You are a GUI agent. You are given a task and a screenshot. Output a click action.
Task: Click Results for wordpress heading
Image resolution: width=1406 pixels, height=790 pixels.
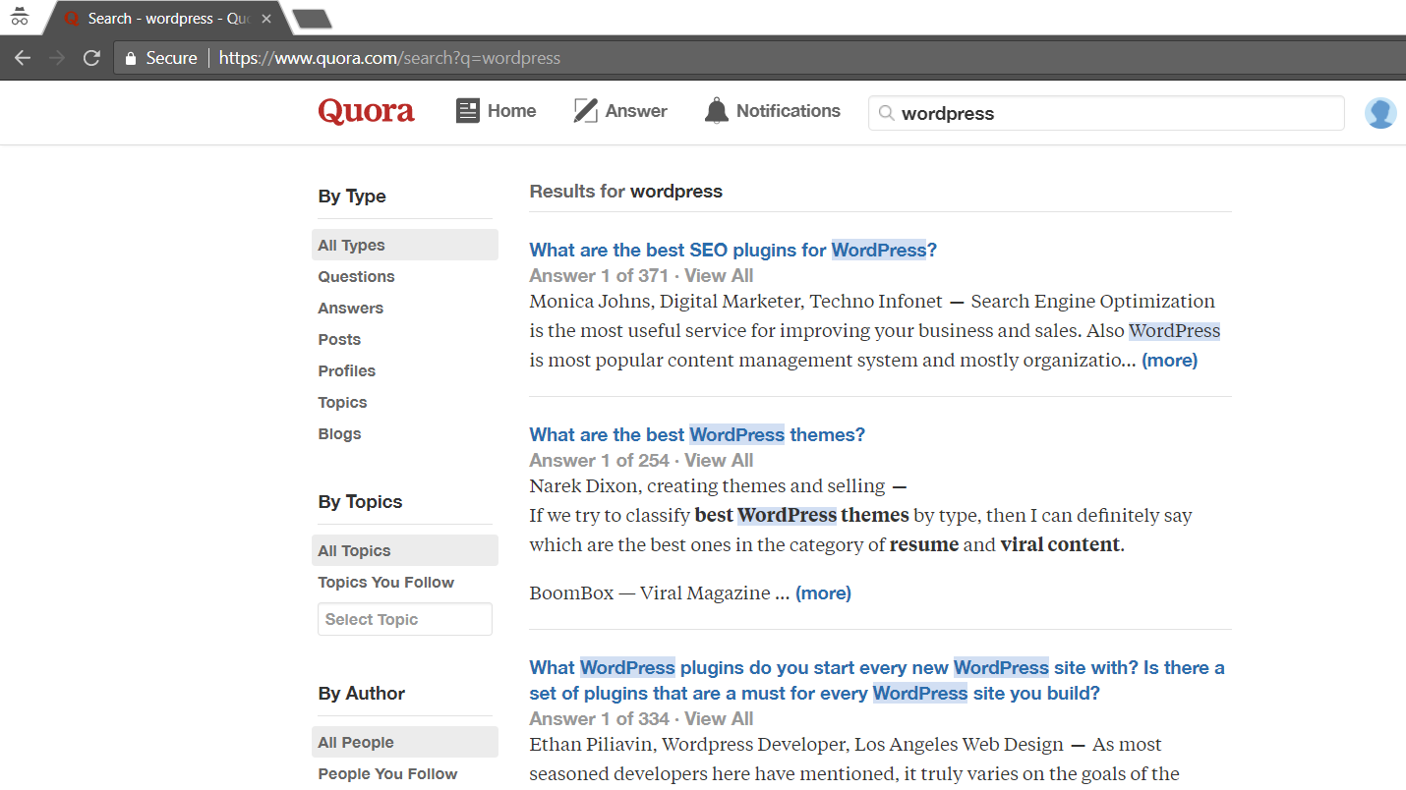[625, 192]
